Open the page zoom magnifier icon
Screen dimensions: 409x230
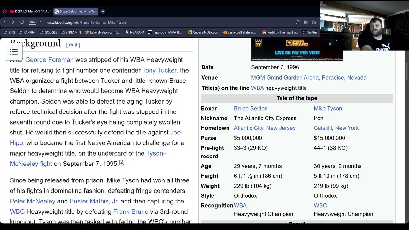click(298, 22)
